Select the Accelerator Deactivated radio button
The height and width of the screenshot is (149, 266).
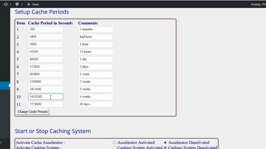click(x=165, y=142)
